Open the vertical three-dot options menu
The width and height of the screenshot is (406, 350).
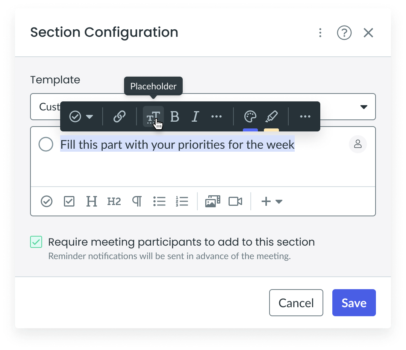click(x=320, y=33)
